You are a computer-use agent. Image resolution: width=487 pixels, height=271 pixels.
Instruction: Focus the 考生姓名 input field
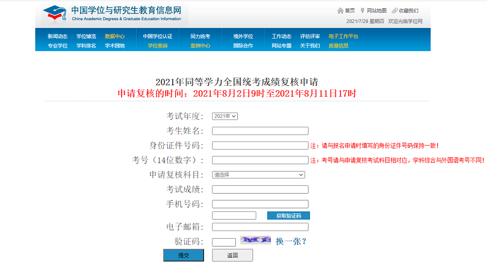(x=260, y=131)
